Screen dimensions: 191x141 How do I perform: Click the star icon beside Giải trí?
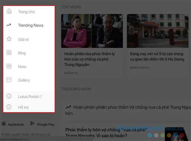[9, 39]
